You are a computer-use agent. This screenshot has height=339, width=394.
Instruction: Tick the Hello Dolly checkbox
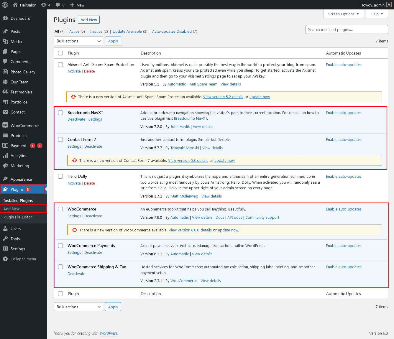tap(60, 176)
